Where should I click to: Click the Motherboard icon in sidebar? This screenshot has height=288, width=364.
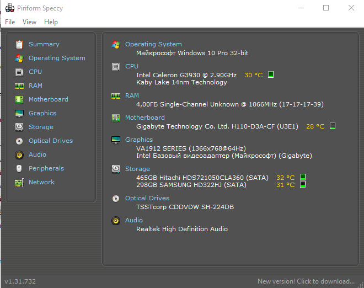tap(19, 99)
